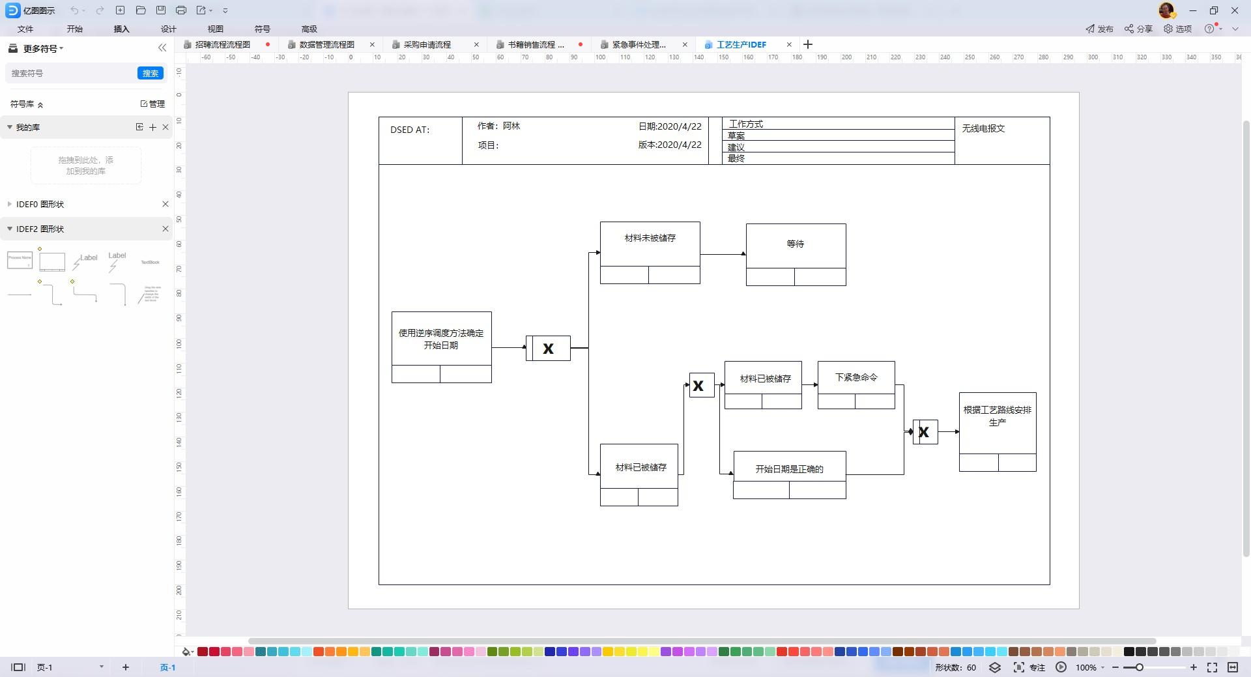The height and width of the screenshot is (677, 1251).
Task: Click the print icon in title bar
Action: pos(181,10)
